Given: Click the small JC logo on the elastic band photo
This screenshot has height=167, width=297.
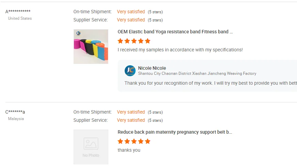Looking at the screenshot, I should pos(78,33).
